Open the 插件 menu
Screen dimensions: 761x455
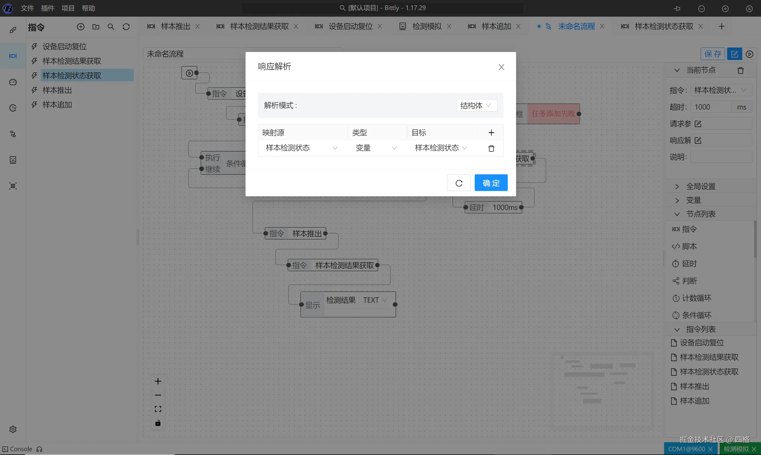coord(48,8)
